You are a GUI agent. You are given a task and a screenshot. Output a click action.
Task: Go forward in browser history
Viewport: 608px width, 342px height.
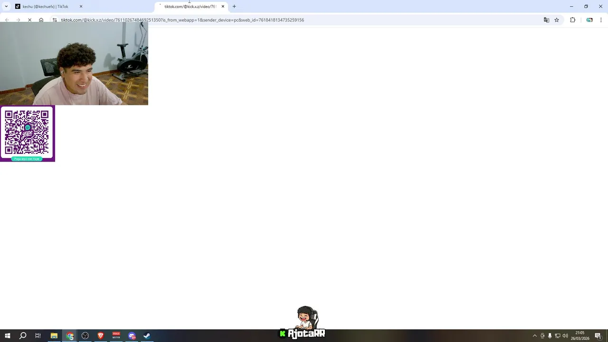pyautogui.click(x=18, y=20)
